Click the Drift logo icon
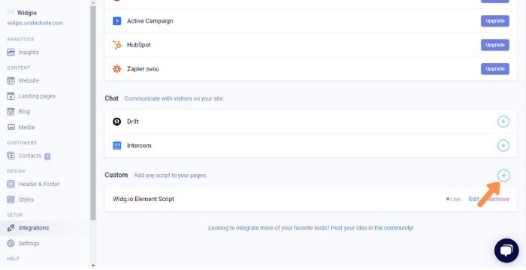526x270 pixels. coord(116,121)
